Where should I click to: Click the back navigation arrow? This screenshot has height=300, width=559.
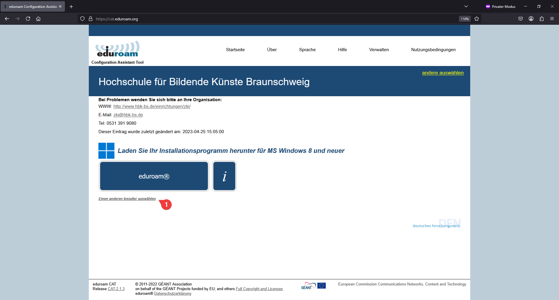pyautogui.click(x=7, y=19)
